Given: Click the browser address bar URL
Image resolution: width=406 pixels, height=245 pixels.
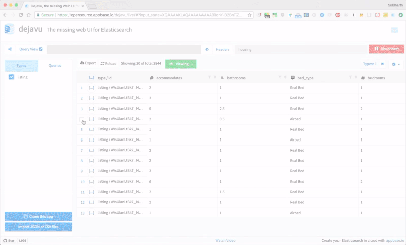Looking at the screenshot, I should (x=149, y=15).
